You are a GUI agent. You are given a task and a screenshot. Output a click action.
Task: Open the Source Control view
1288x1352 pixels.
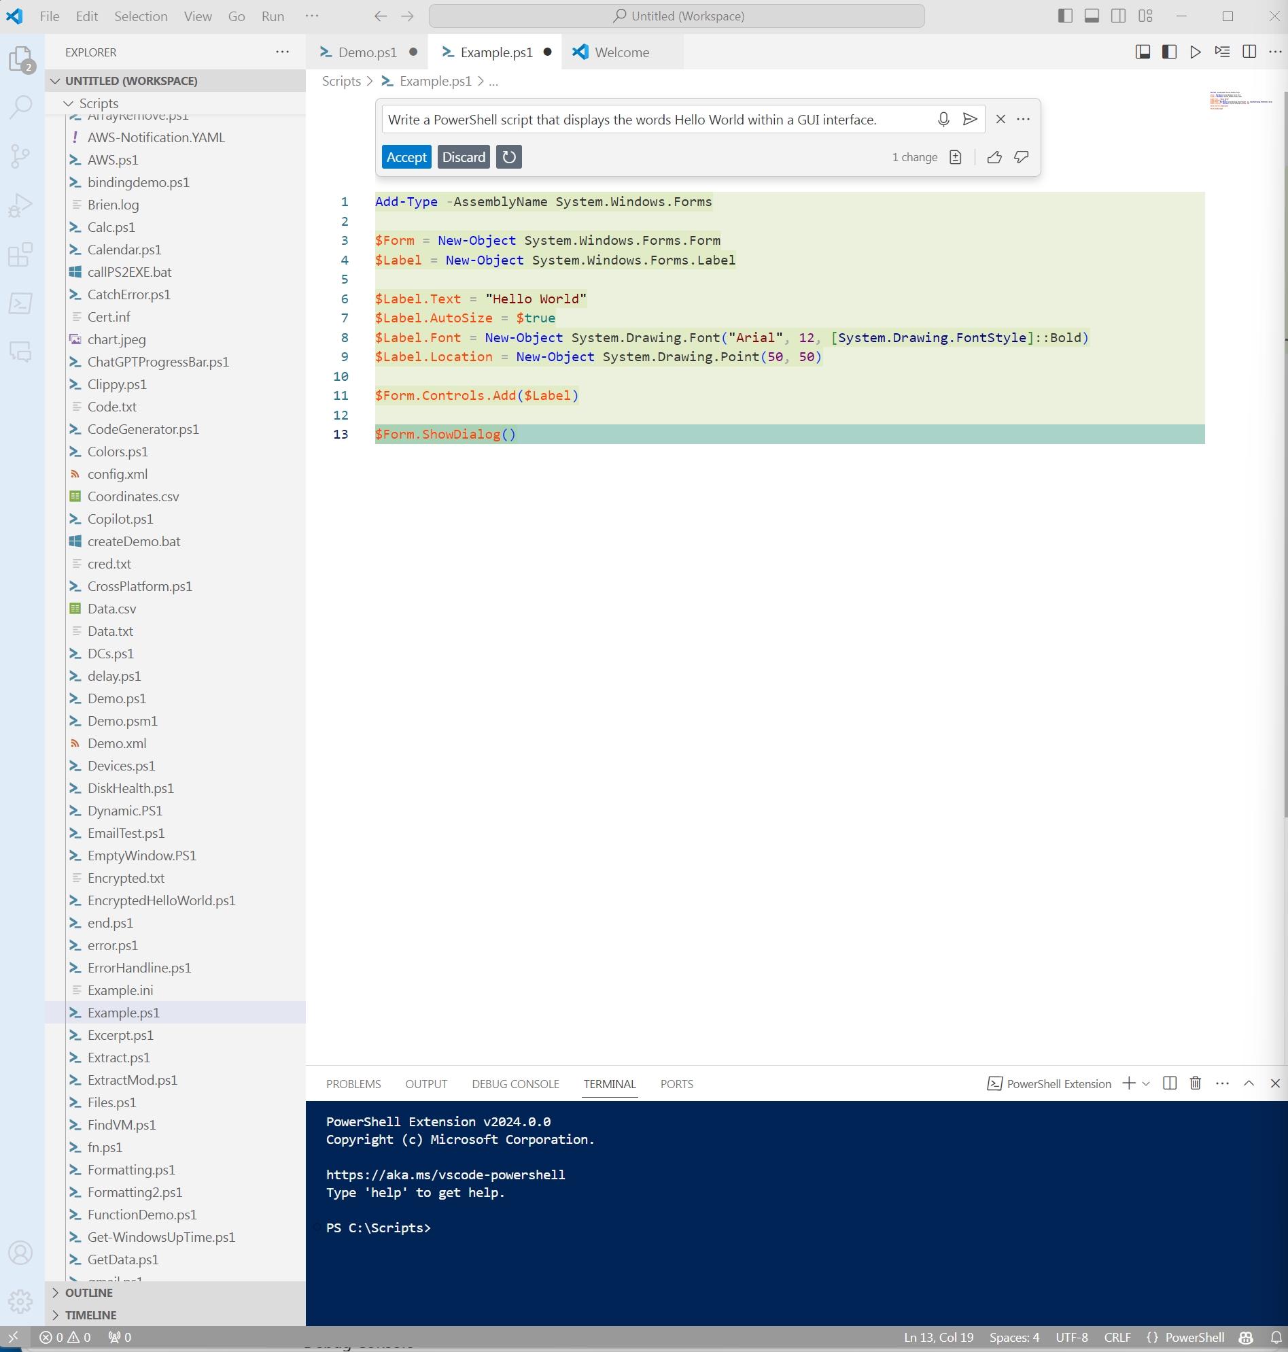[x=20, y=156]
